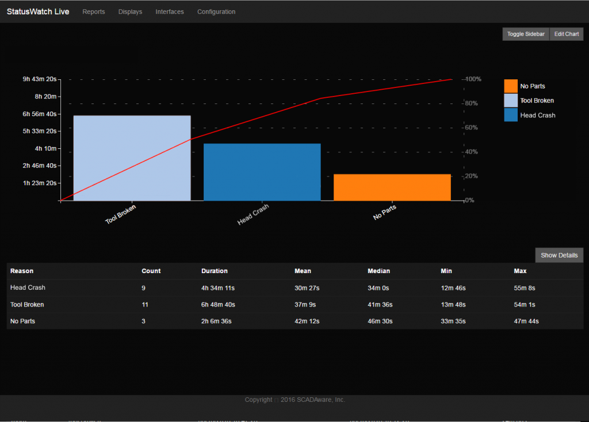Open the Reports menu
The height and width of the screenshot is (422, 589).
point(93,11)
